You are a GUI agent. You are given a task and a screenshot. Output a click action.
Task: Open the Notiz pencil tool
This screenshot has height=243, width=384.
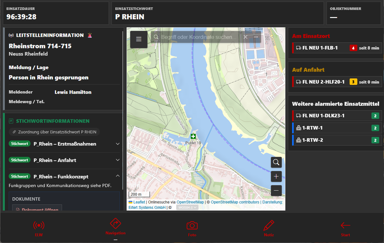pos(269,228)
